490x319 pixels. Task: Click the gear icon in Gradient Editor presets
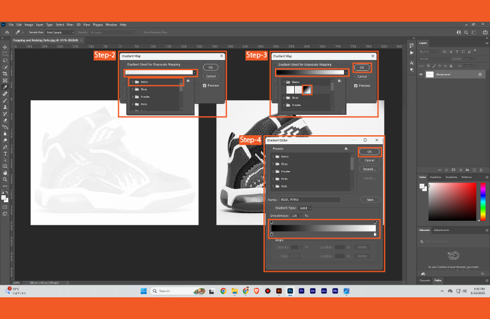point(346,148)
